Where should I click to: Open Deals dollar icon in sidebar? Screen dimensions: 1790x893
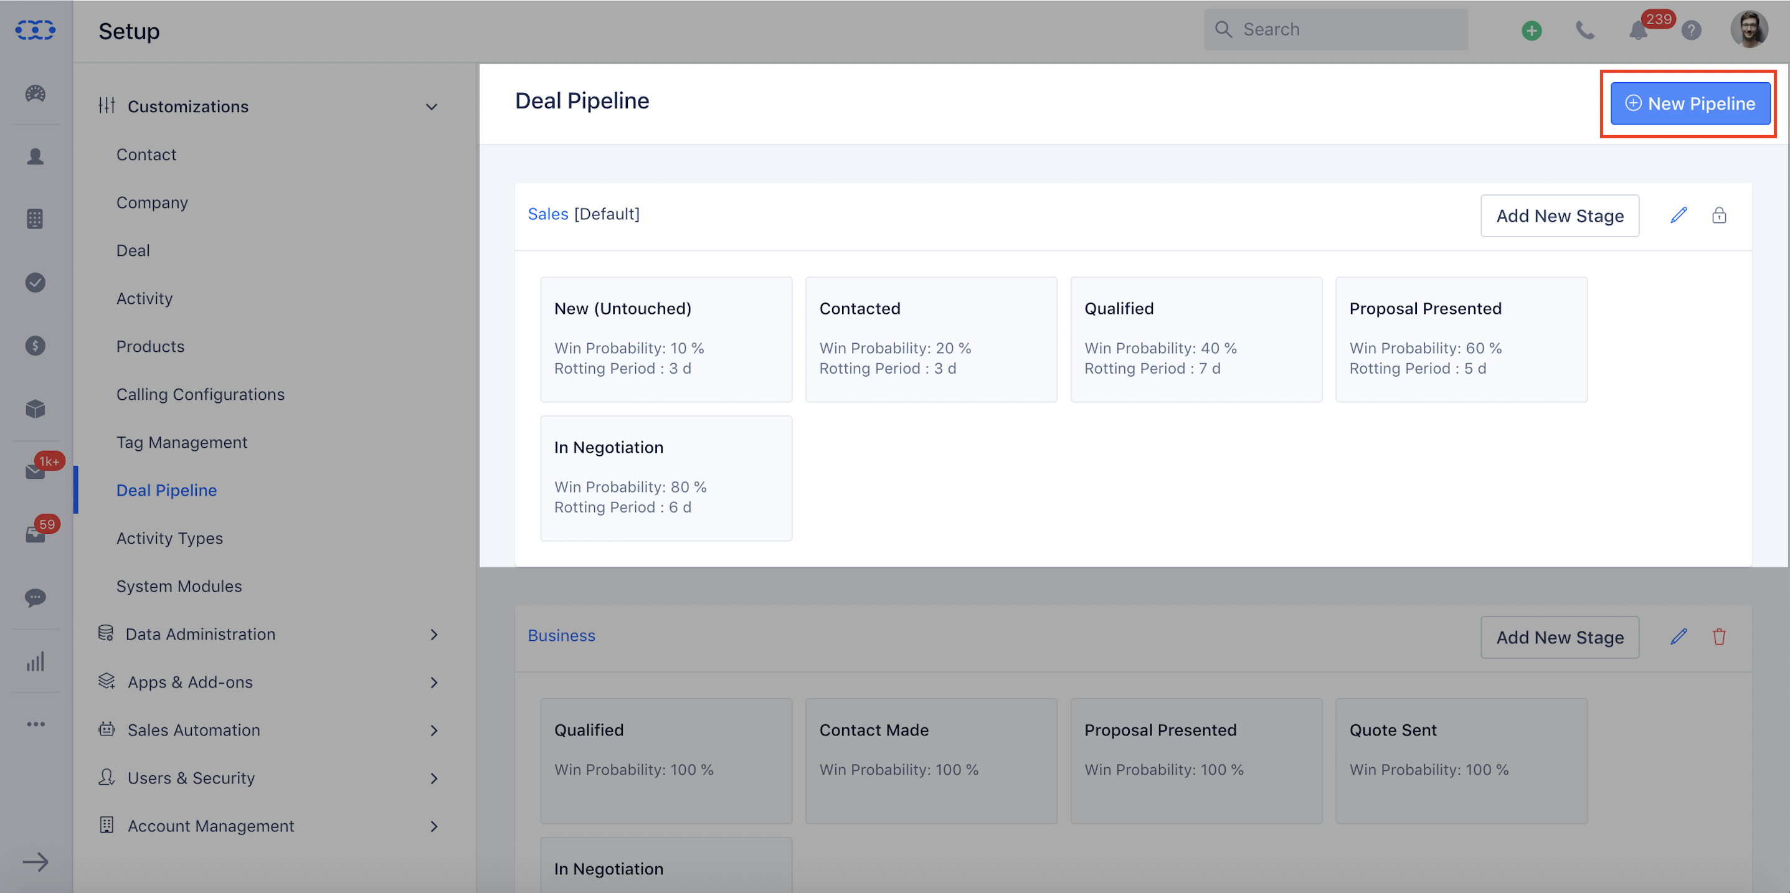36,346
